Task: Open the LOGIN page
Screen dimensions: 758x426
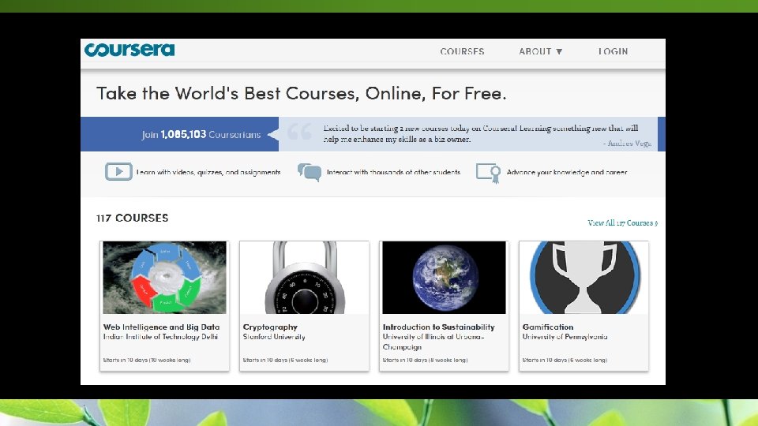Action: pos(613,51)
